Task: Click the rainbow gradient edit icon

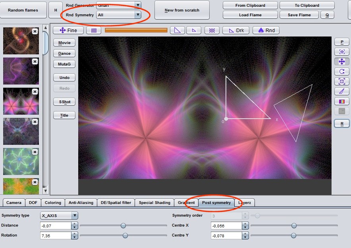Action: tap(341, 101)
